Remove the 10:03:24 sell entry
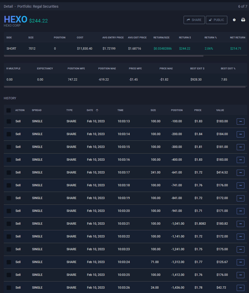This screenshot has width=249, height=293. point(240,262)
